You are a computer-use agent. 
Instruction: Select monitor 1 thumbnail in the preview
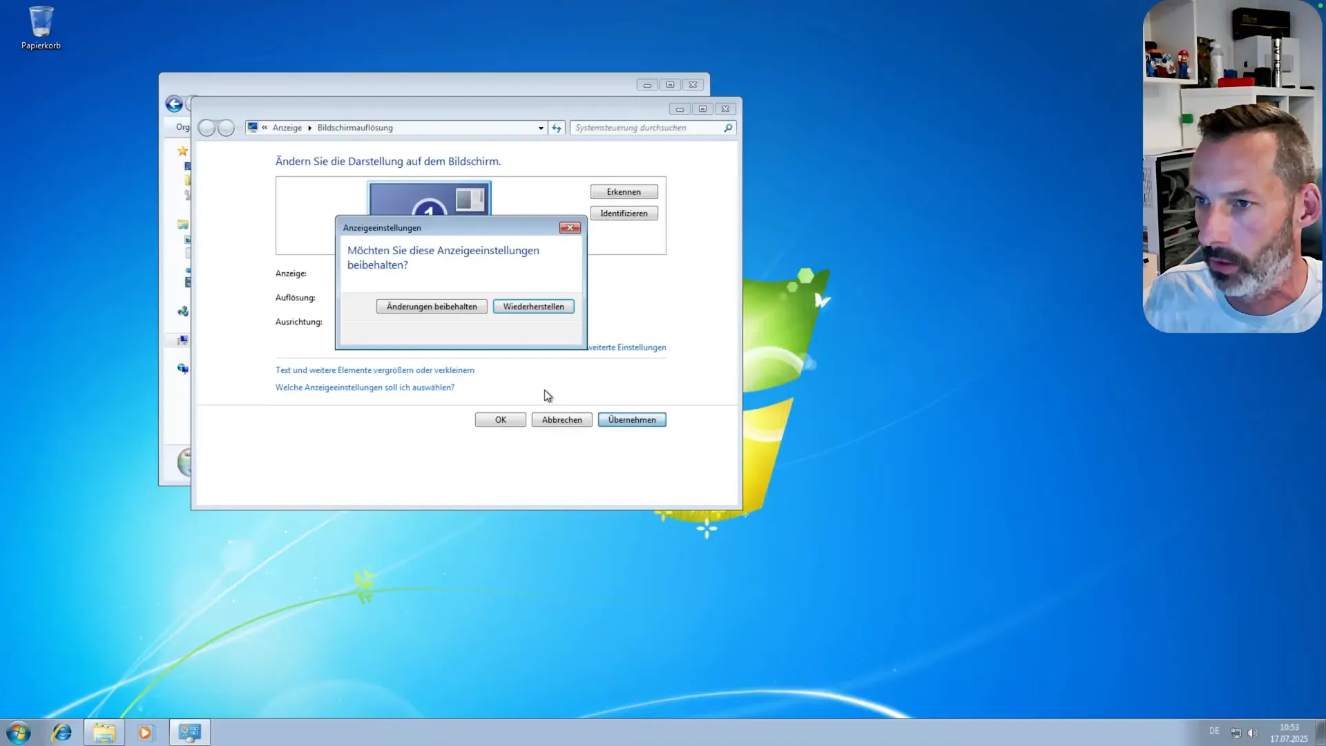pos(429,199)
